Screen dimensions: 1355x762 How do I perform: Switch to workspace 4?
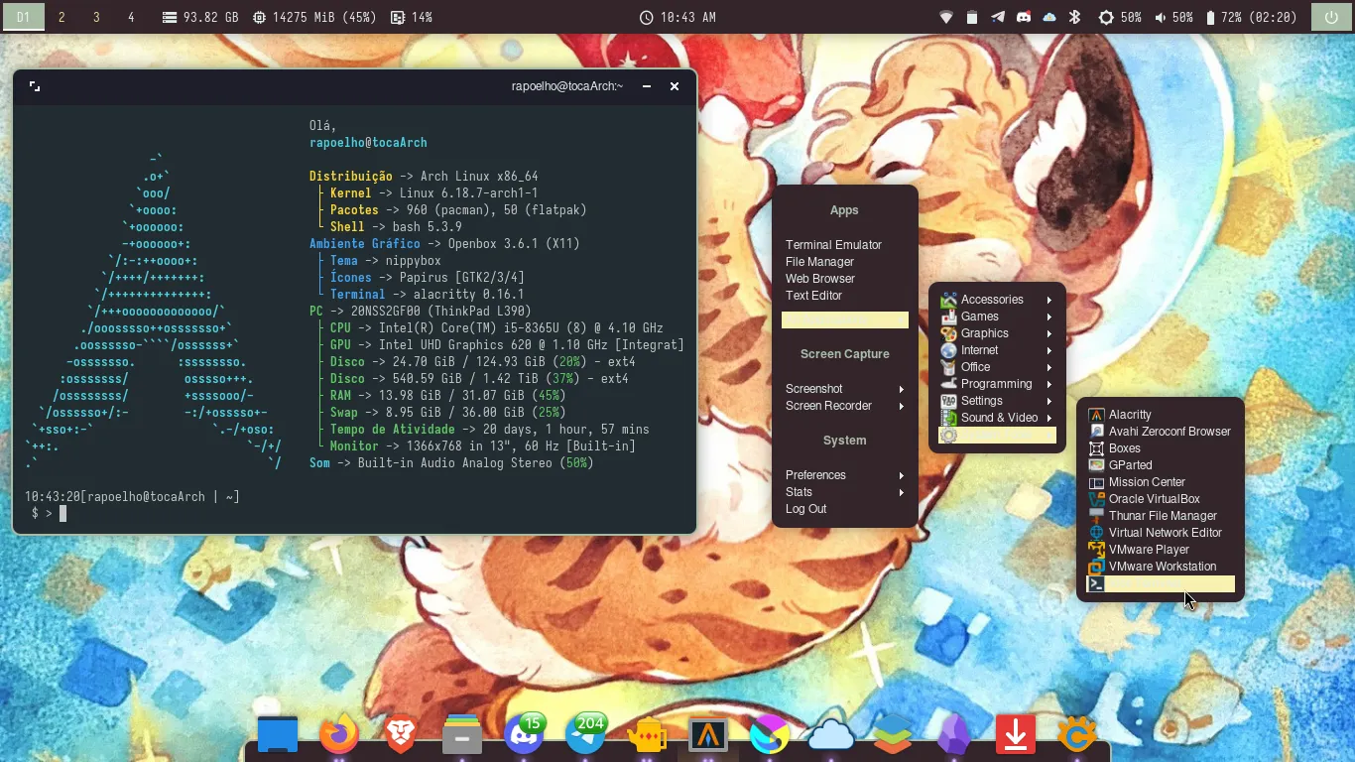[131, 17]
